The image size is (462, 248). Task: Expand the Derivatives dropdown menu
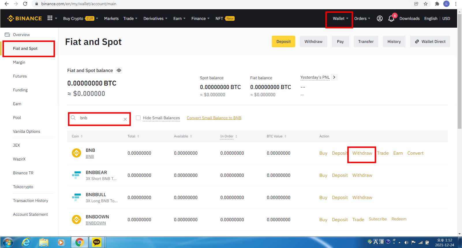coord(156,18)
